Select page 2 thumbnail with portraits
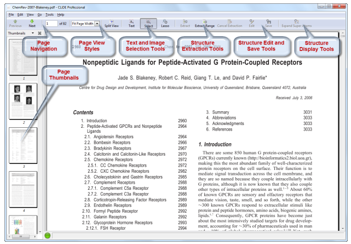 click(23, 101)
